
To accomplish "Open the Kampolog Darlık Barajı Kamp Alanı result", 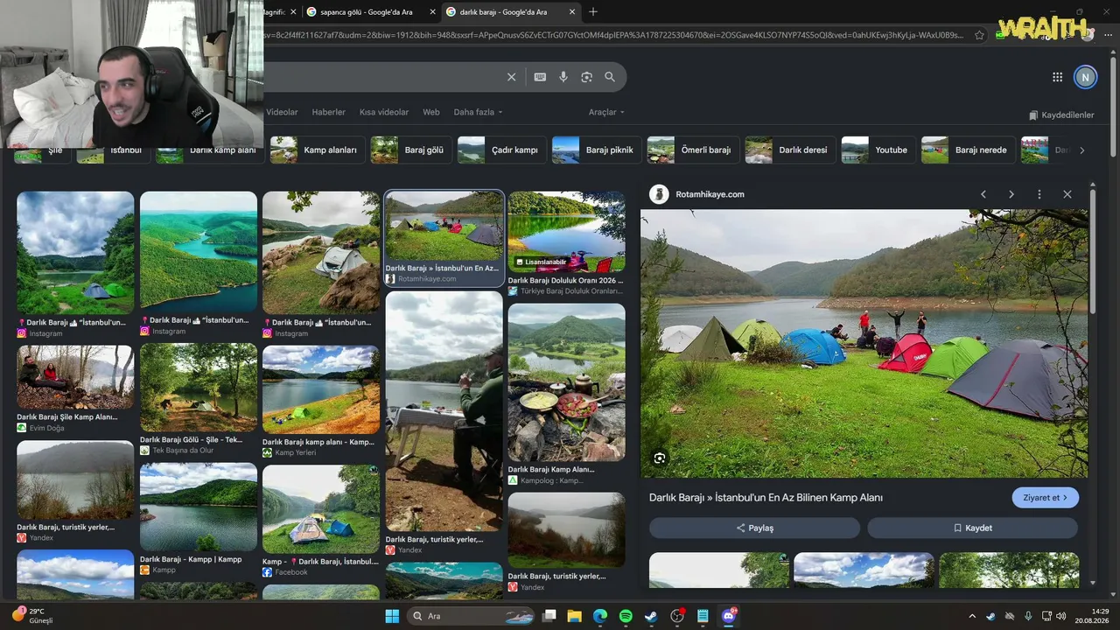I will pyautogui.click(x=566, y=394).
